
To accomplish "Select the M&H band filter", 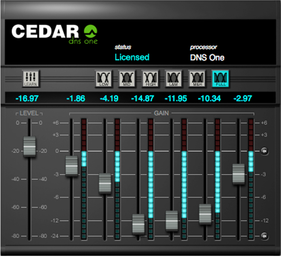I will 197,78.
